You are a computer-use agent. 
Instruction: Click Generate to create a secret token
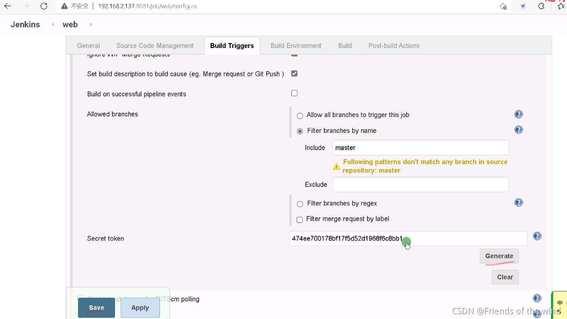click(x=499, y=256)
